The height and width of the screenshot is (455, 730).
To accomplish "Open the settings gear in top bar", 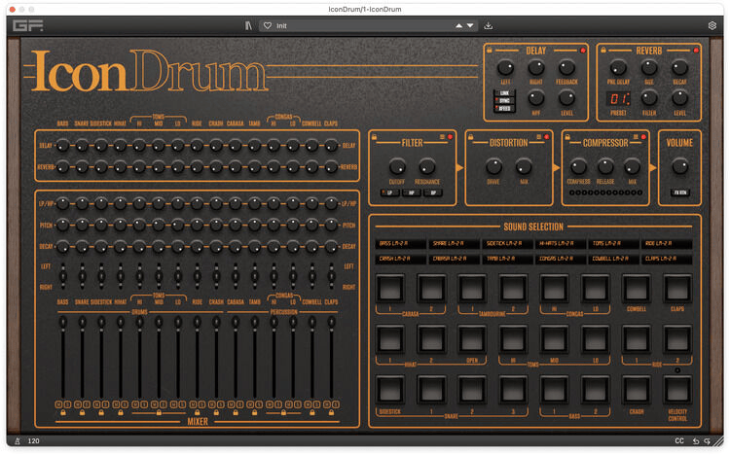I will [712, 25].
